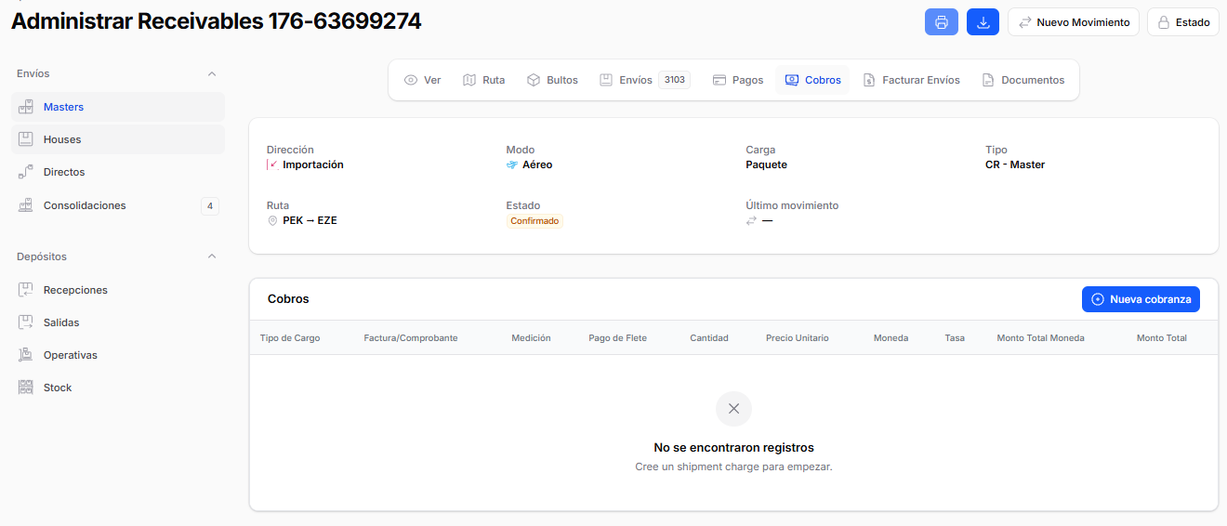The width and height of the screenshot is (1227, 526).
Task: Open Salidas in the sidebar
Action: click(118, 322)
